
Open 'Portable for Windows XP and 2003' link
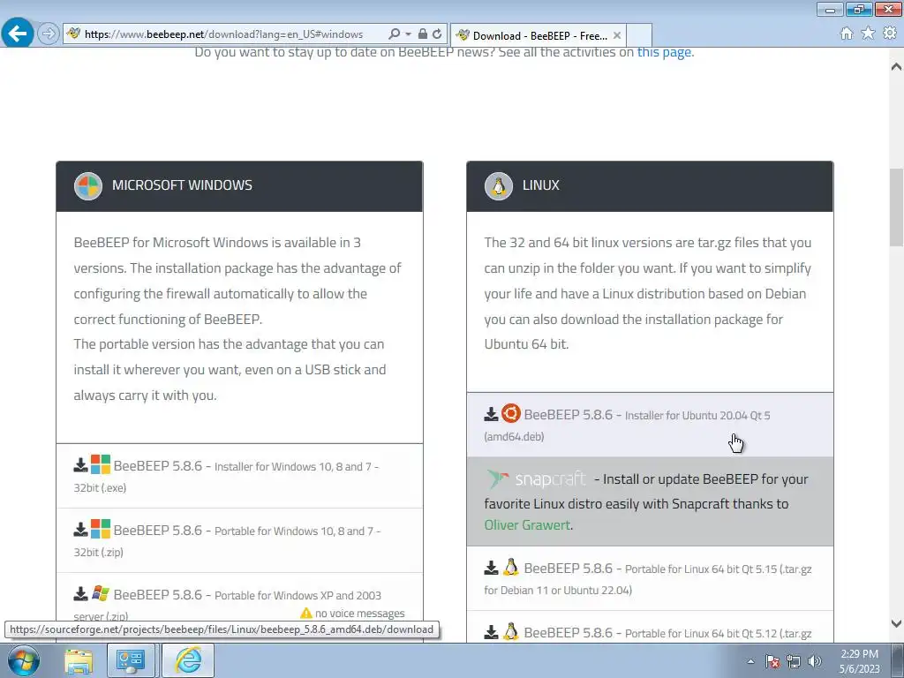227,605
